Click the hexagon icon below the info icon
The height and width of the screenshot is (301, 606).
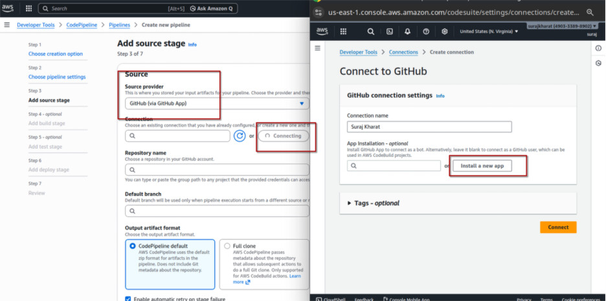click(x=599, y=63)
